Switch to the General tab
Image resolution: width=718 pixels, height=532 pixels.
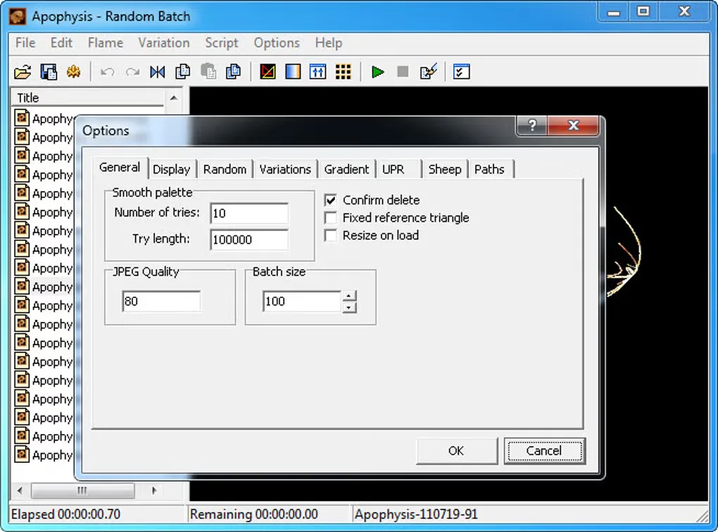(x=120, y=168)
